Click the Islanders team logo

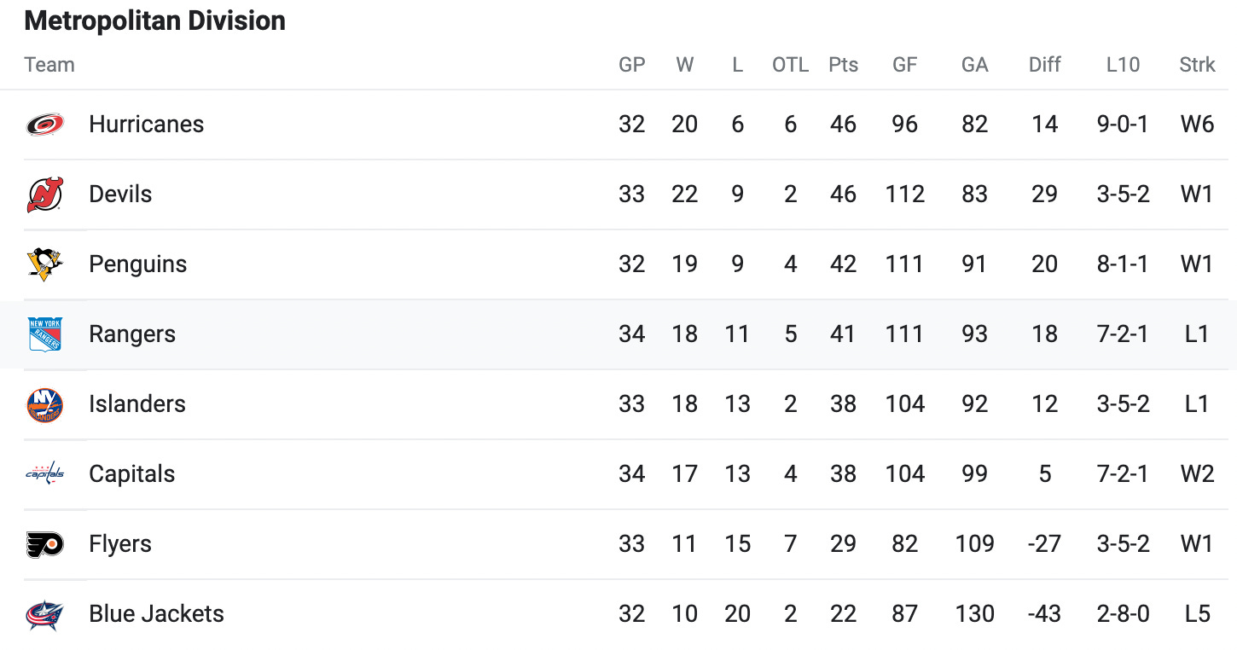click(44, 404)
